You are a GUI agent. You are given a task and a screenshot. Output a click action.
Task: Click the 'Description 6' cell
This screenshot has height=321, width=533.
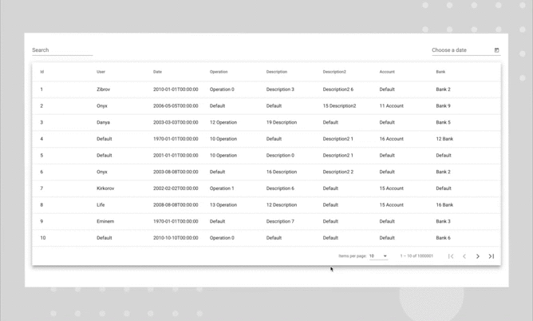pos(280,188)
